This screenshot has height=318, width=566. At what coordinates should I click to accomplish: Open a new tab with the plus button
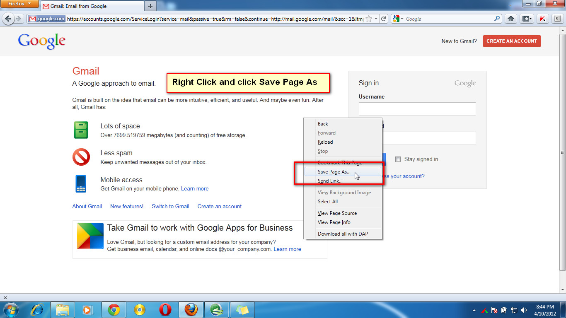(150, 6)
